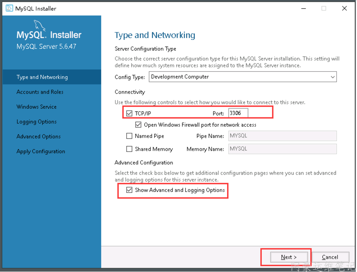The width and height of the screenshot is (357, 272).
Task: Select Accounts and Roles step
Action: pyautogui.click(x=40, y=92)
